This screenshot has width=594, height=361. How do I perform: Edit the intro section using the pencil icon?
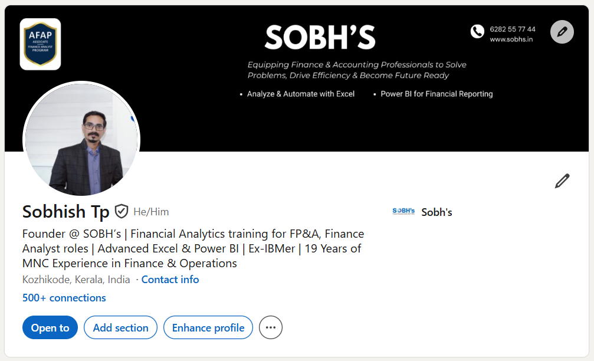pyautogui.click(x=562, y=181)
